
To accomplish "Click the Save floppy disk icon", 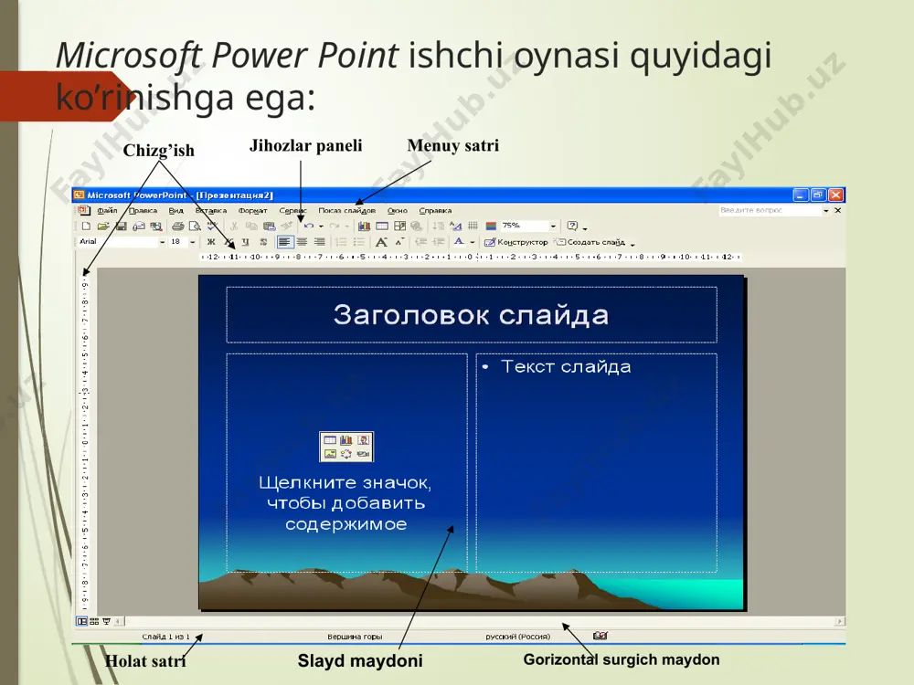I will point(122,226).
